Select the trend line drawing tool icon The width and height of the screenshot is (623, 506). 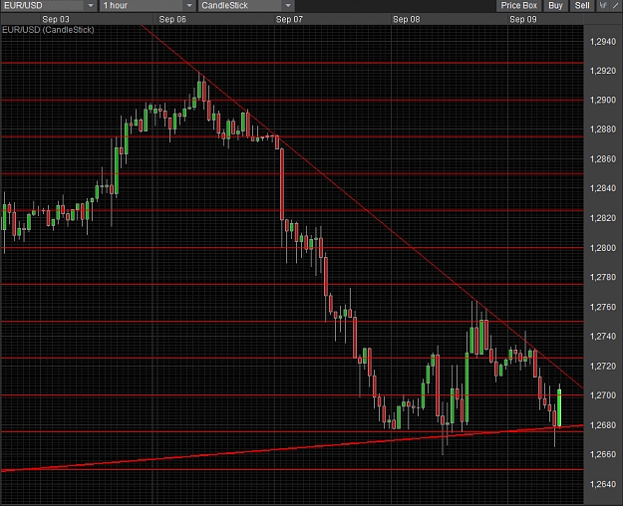[x=615, y=6]
